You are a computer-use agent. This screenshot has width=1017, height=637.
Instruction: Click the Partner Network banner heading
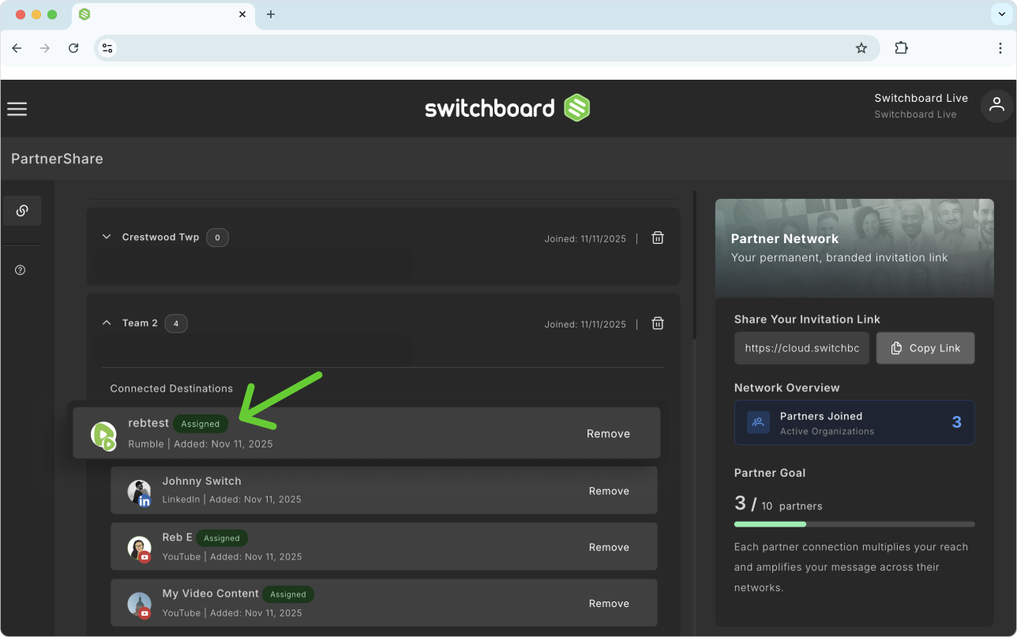pos(785,238)
